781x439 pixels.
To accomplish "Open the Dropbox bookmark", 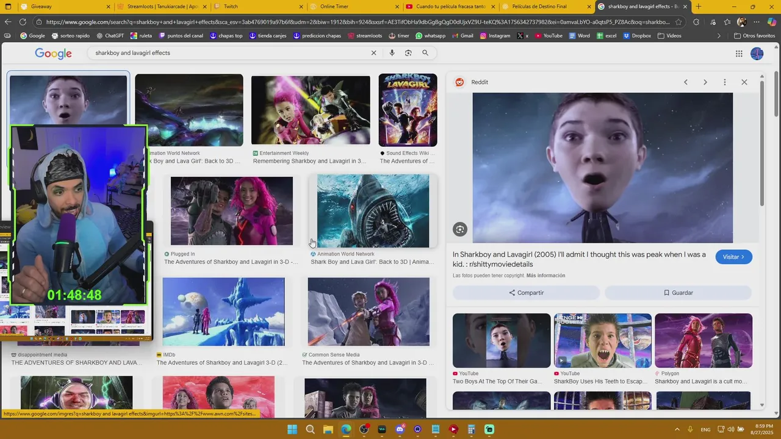I will click(x=636, y=36).
